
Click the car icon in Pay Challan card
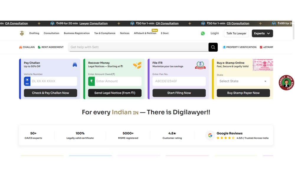75,65
